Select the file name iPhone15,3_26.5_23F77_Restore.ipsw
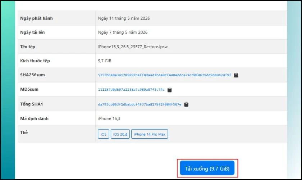 point(133,47)
